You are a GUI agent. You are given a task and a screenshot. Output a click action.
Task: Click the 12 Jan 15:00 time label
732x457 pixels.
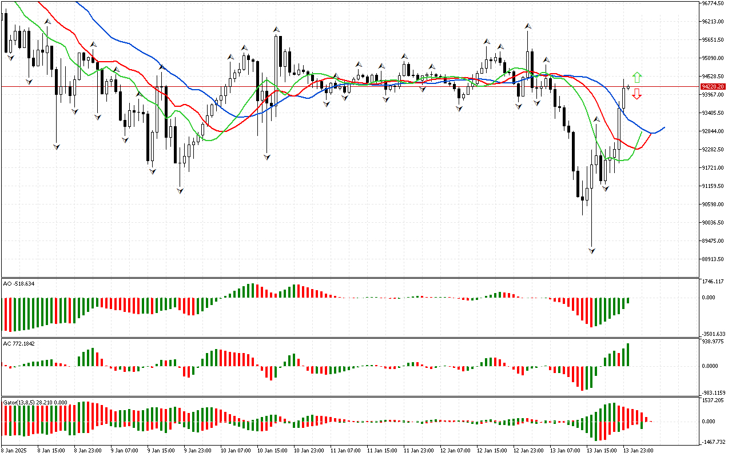tap(491, 450)
